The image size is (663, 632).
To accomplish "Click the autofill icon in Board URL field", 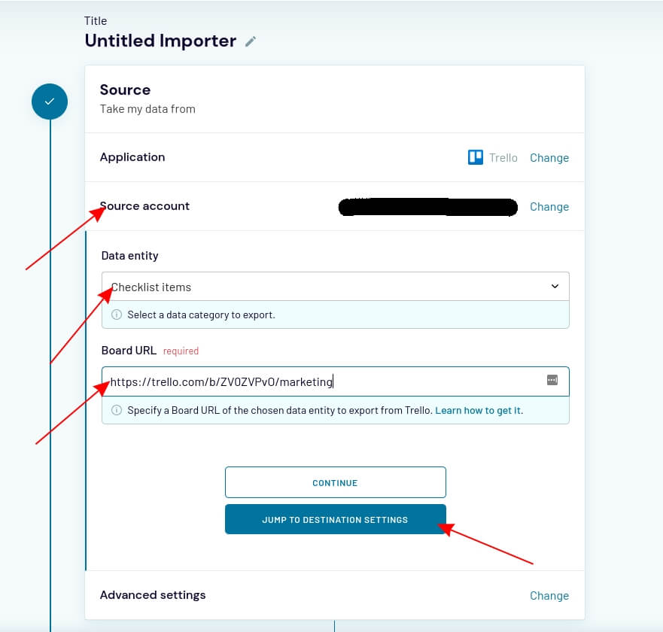I will pyautogui.click(x=552, y=381).
